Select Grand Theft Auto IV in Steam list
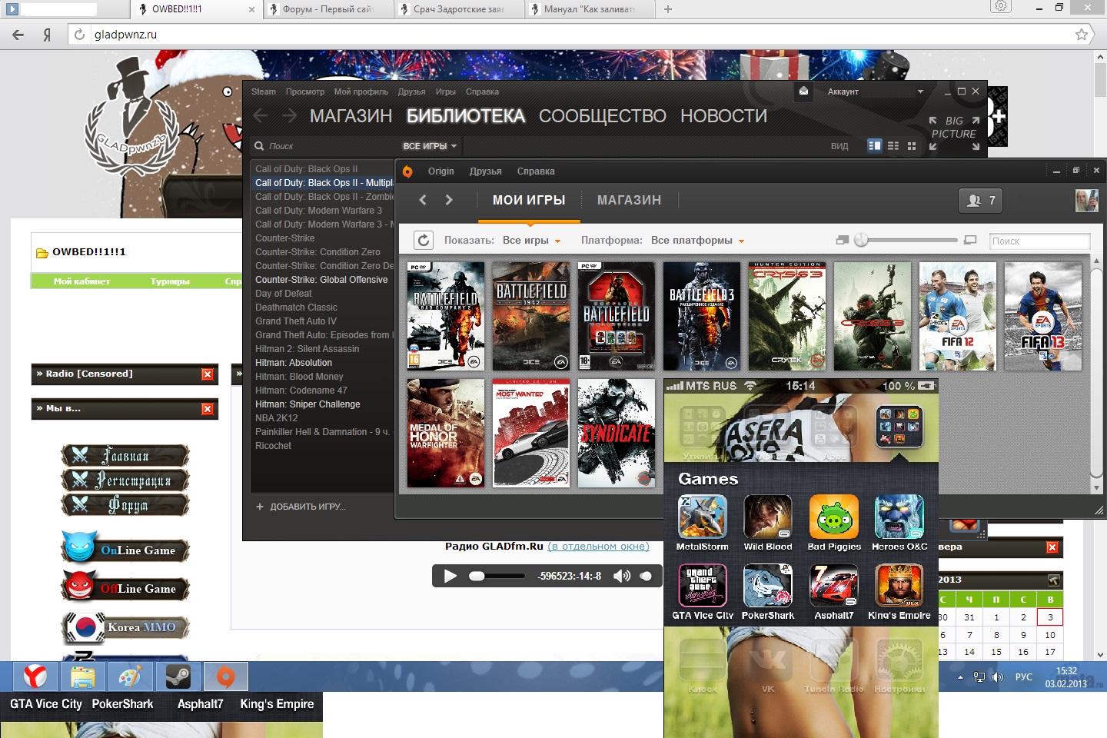1107x738 pixels. (x=296, y=321)
